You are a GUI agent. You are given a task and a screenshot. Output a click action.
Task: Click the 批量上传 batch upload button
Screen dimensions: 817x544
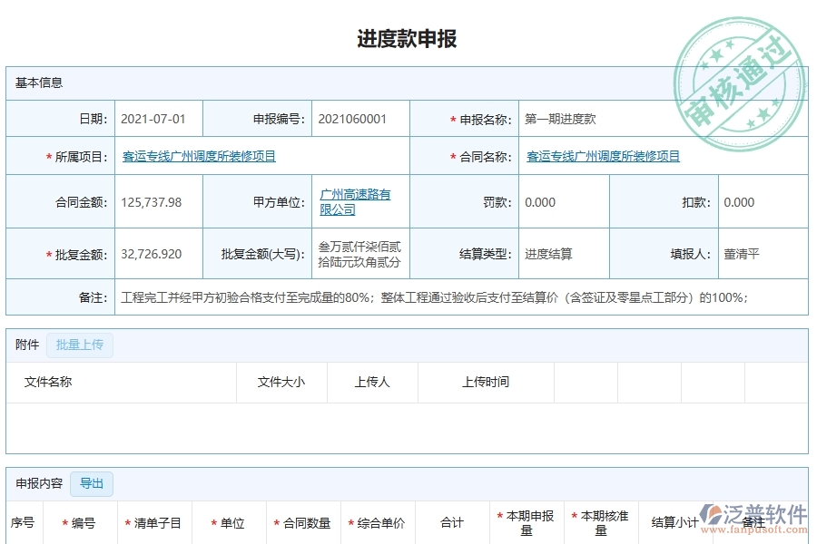pos(79,345)
